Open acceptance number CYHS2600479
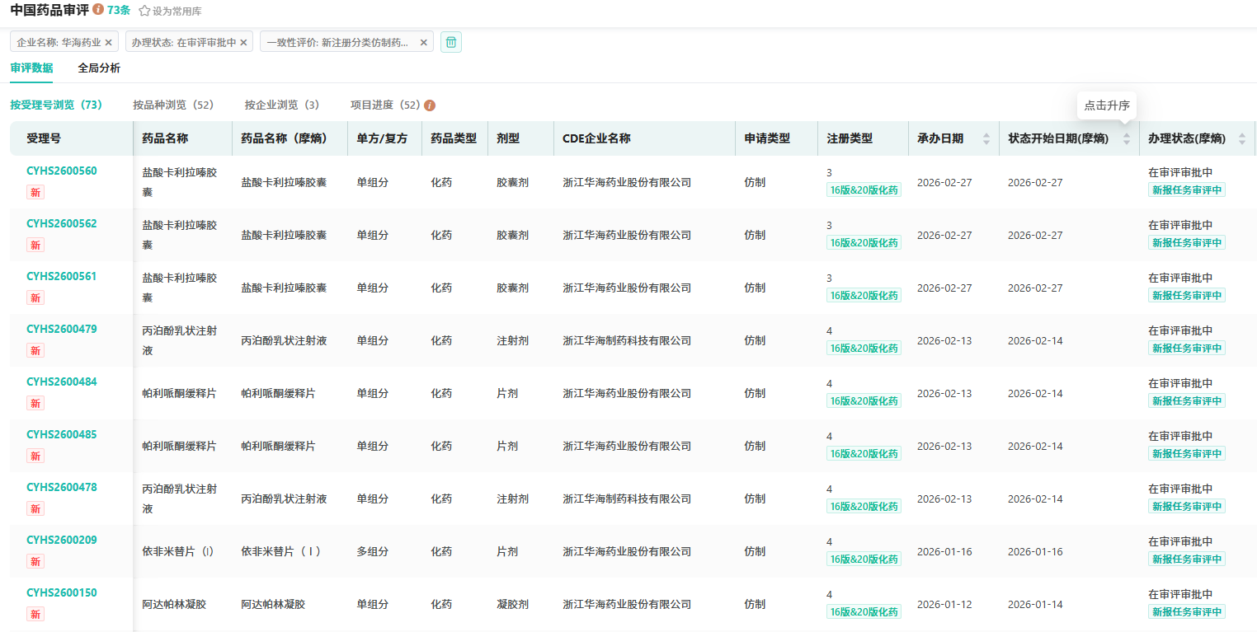1257x632 pixels. click(x=62, y=330)
